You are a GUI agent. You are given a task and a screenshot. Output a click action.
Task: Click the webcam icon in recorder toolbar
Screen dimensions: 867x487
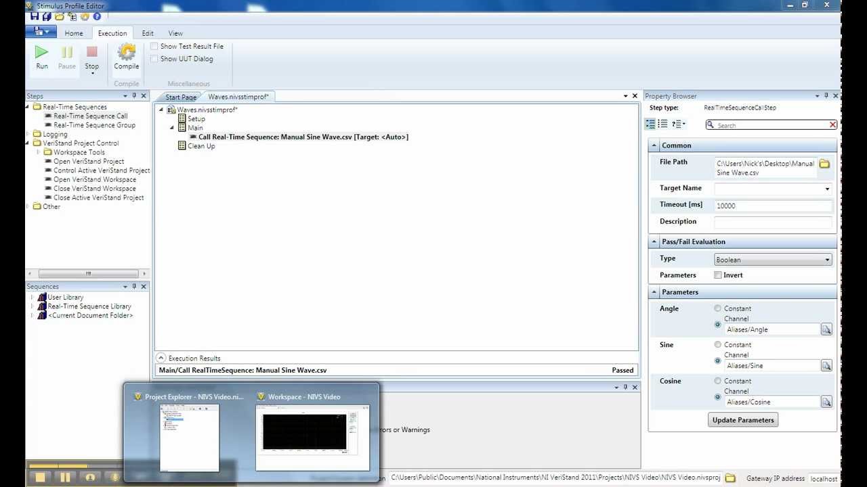89,477
